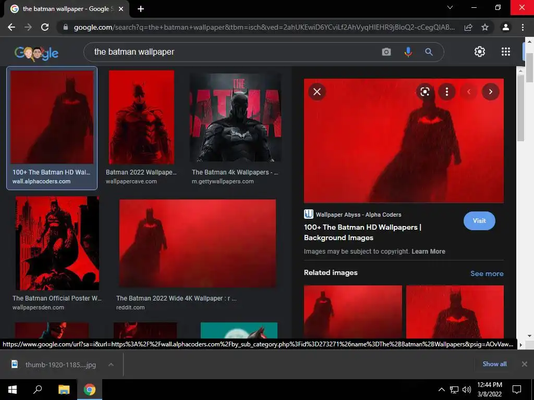Open Chrome's three-dot menu
This screenshot has height=400, width=534.
(523, 27)
